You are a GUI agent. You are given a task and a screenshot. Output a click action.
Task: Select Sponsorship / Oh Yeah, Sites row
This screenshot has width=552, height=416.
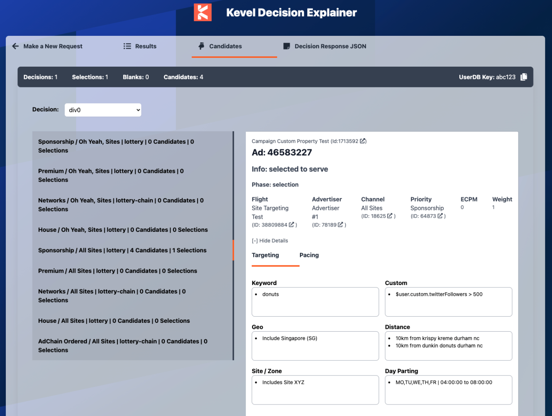coord(132,146)
